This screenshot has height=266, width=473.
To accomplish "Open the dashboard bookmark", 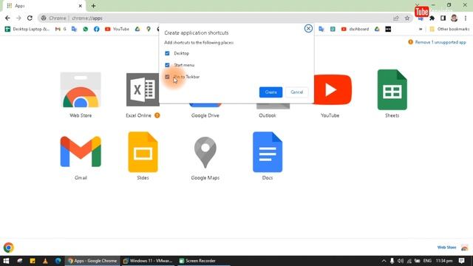I will click(355, 29).
